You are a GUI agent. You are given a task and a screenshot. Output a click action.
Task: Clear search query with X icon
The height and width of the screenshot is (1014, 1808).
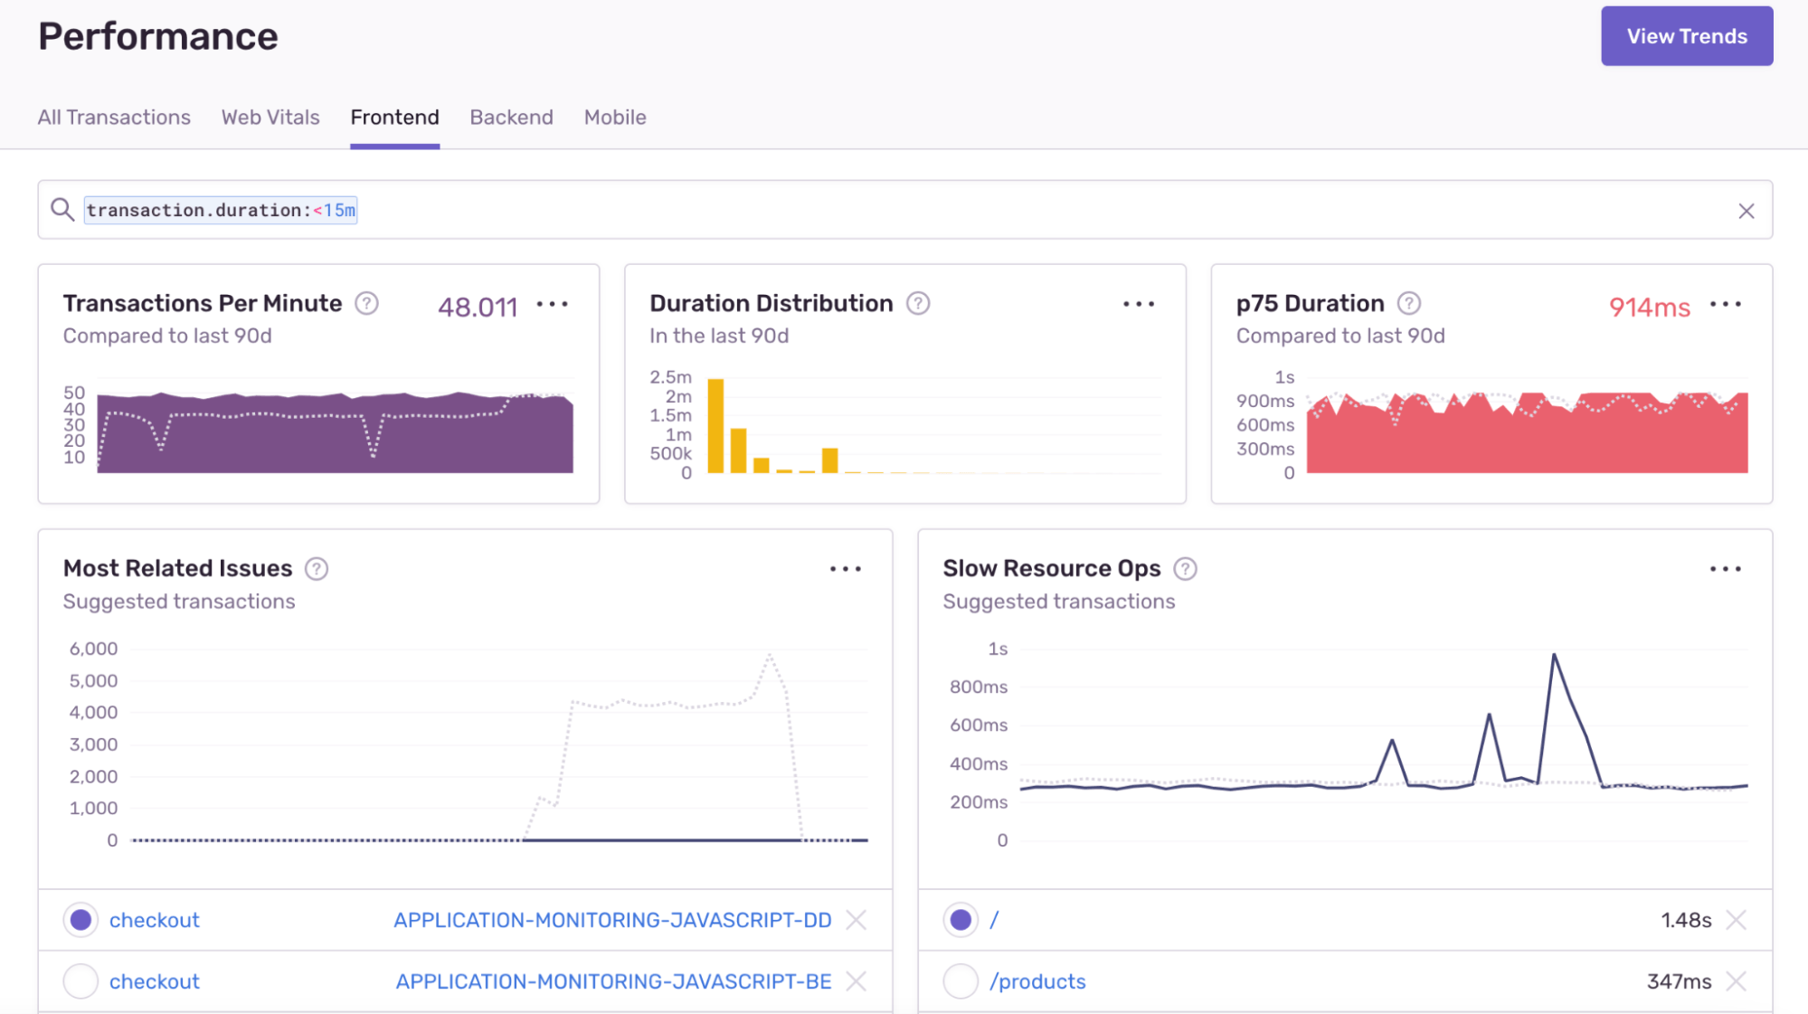click(x=1746, y=211)
